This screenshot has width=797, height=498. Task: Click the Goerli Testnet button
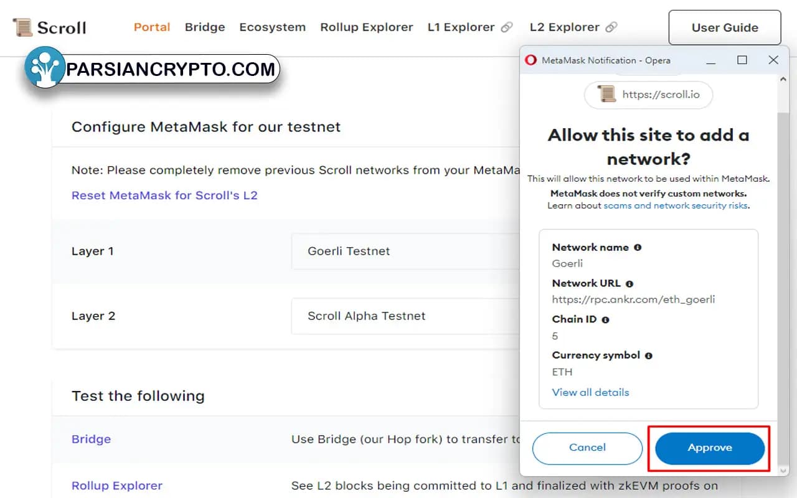pos(405,251)
